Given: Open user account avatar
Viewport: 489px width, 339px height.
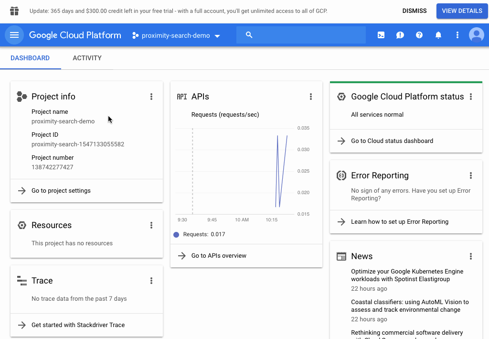Looking at the screenshot, I should pos(477,35).
